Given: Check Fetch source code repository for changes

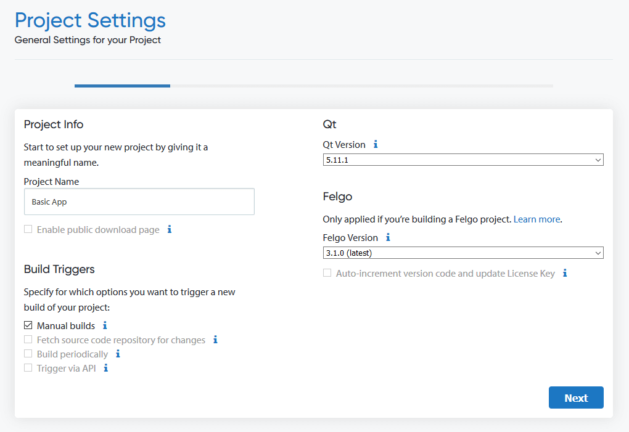Looking at the screenshot, I should (28, 340).
